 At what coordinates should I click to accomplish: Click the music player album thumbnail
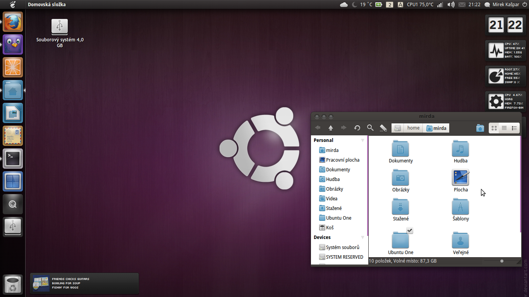tap(41, 283)
